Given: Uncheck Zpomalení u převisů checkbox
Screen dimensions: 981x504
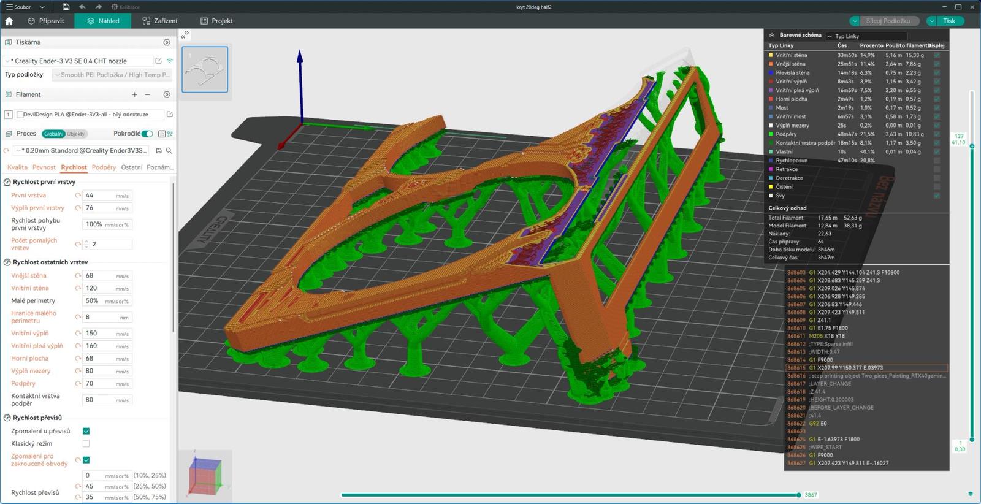Looking at the screenshot, I should (x=86, y=431).
